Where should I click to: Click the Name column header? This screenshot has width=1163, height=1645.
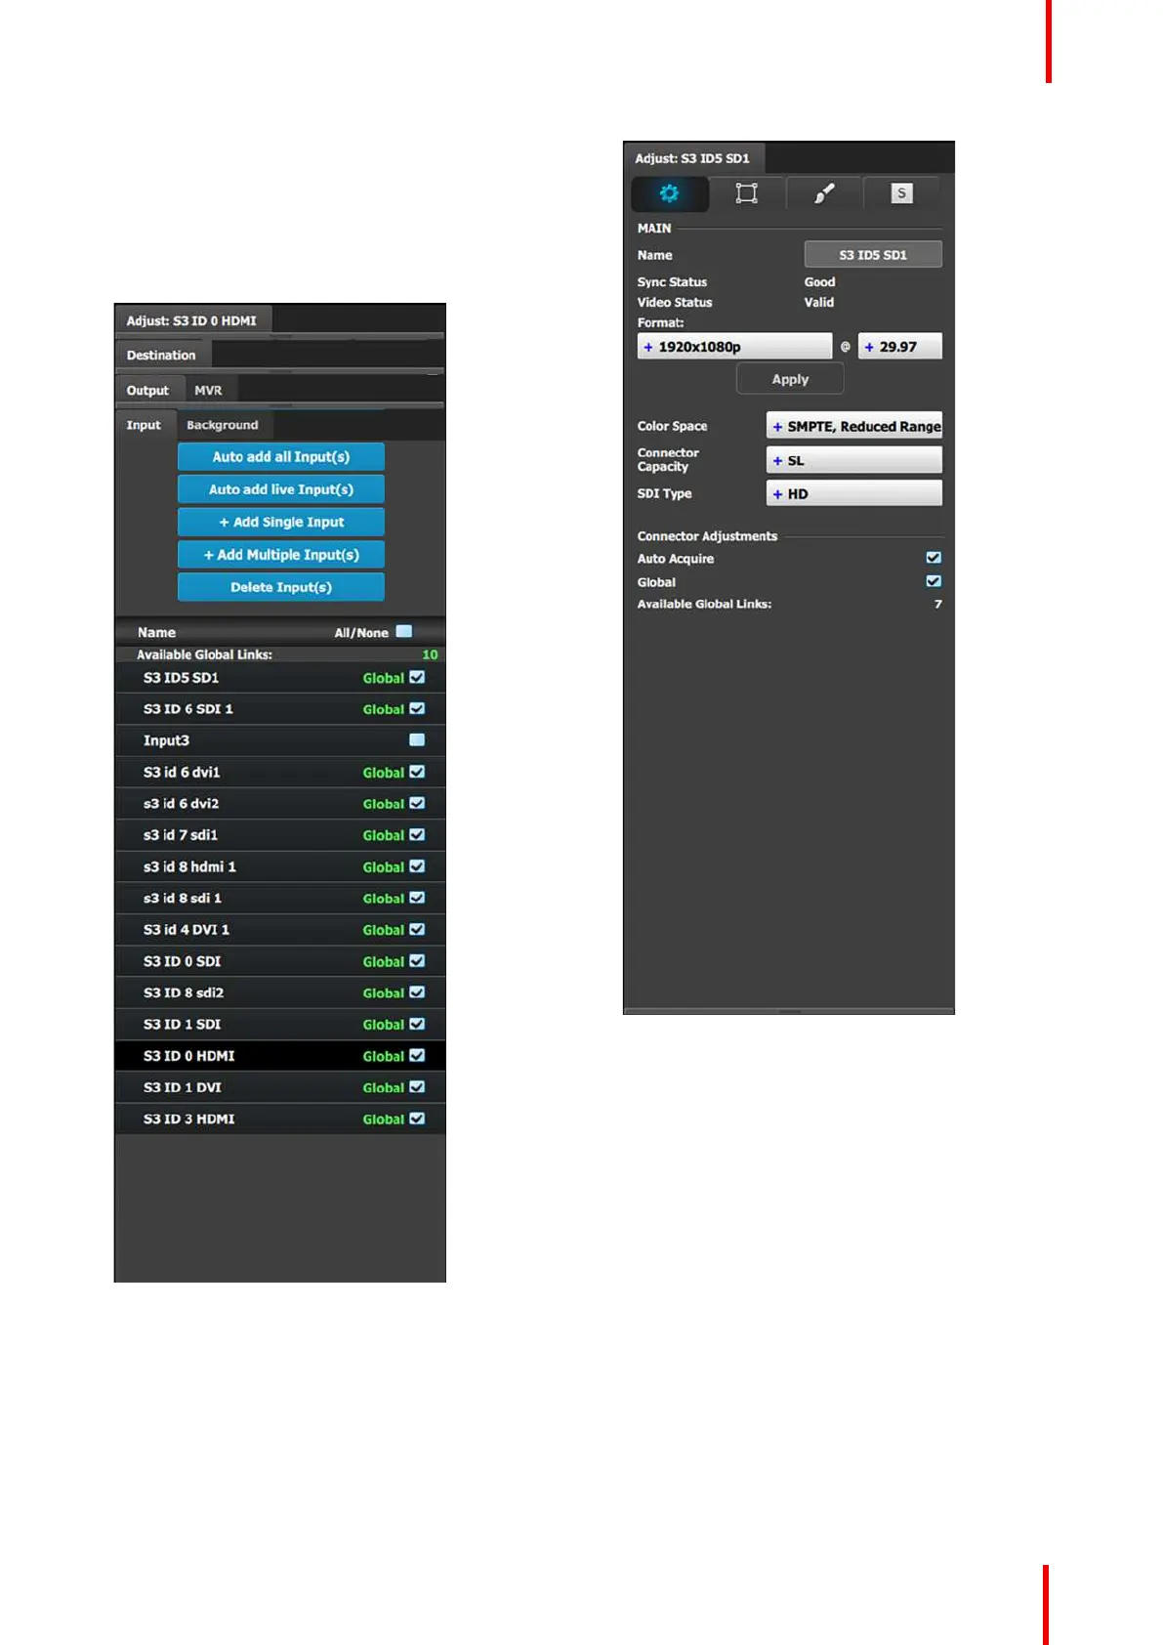(x=156, y=632)
